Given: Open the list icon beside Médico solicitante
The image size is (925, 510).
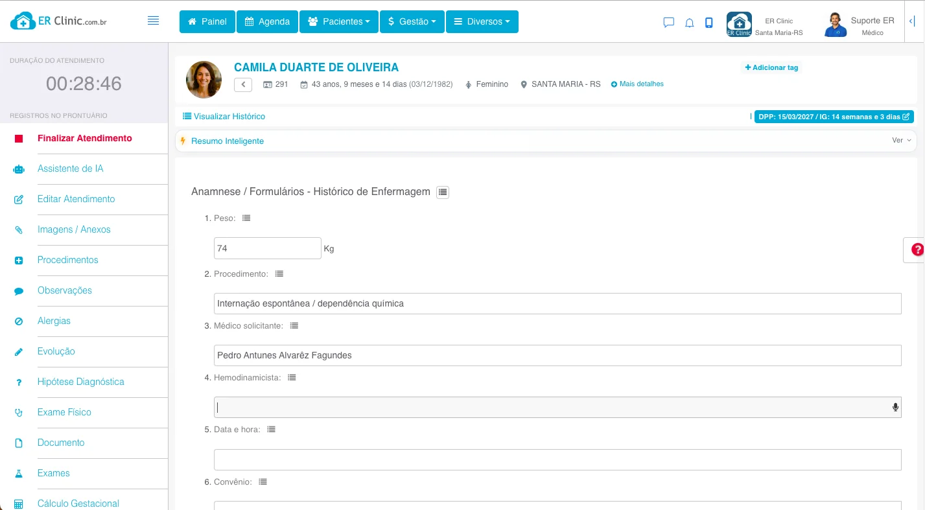Looking at the screenshot, I should click(x=294, y=326).
